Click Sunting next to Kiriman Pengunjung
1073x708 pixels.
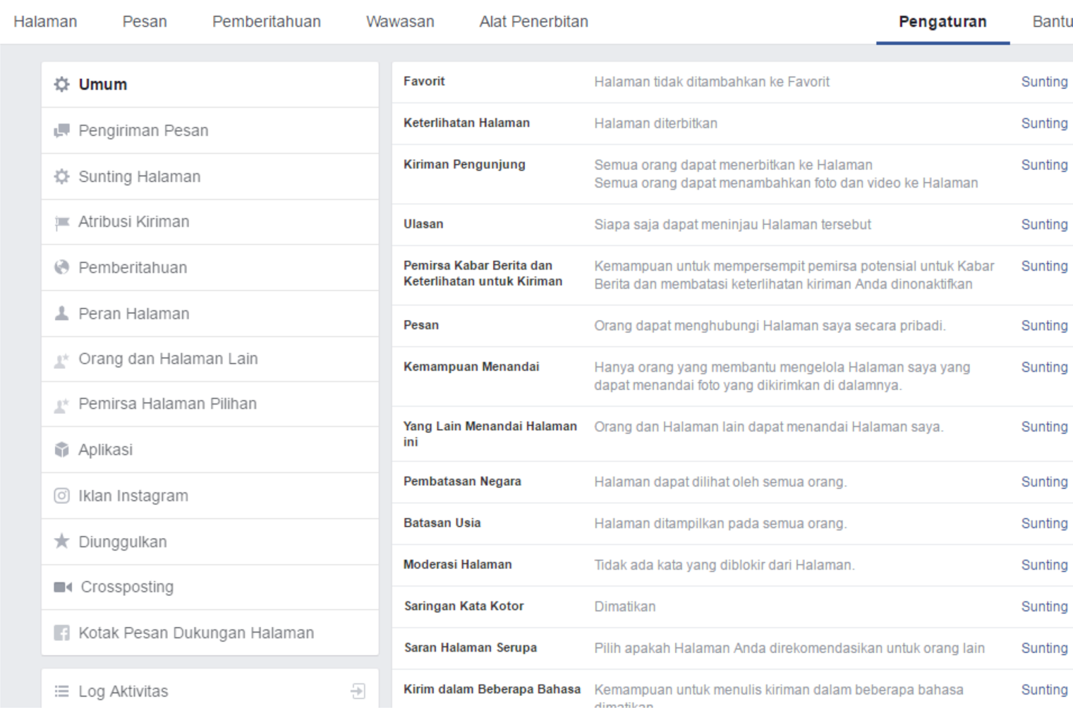[x=1044, y=164]
